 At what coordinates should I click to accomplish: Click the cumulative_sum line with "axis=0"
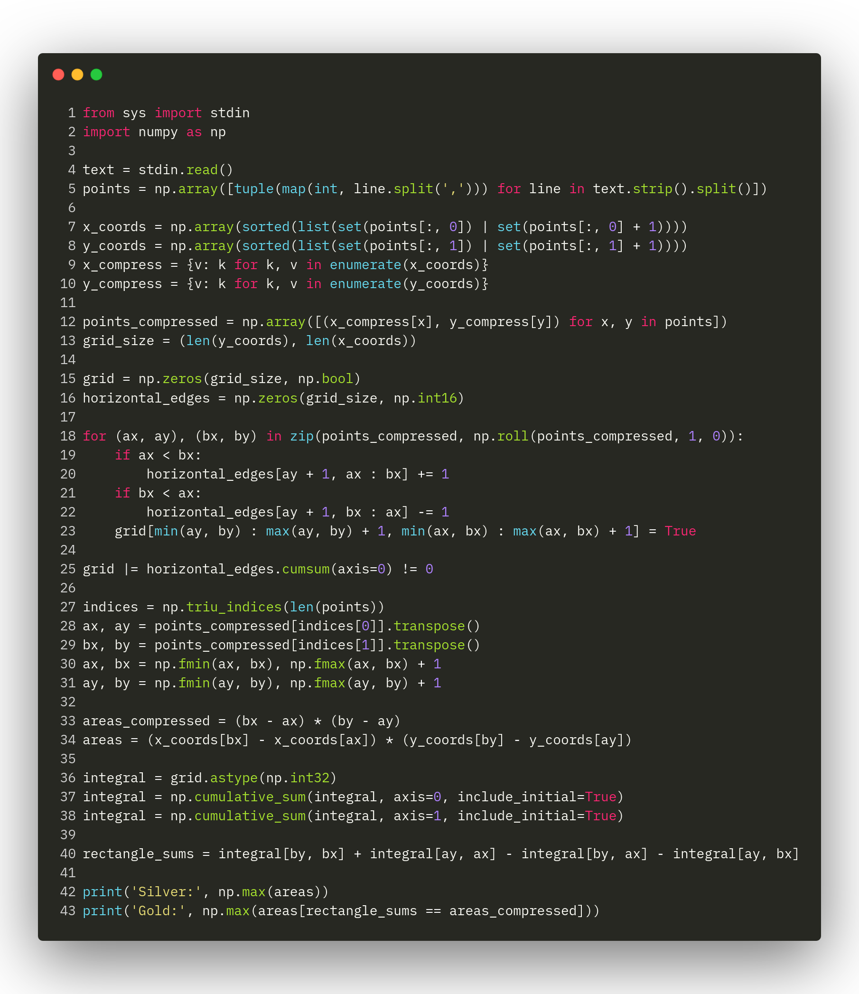point(353,797)
